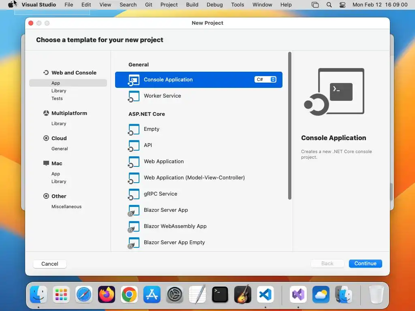
Task: Open the File menu
Action: tap(69, 5)
